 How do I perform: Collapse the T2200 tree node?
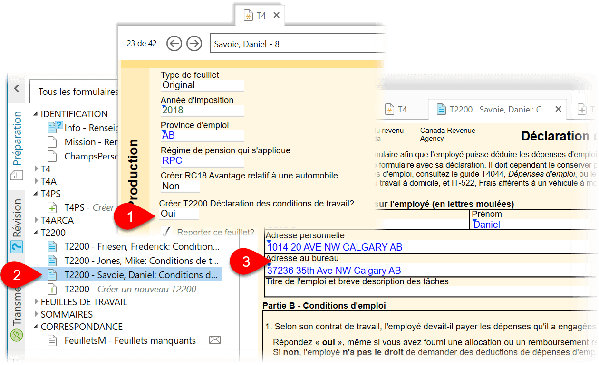(x=35, y=233)
